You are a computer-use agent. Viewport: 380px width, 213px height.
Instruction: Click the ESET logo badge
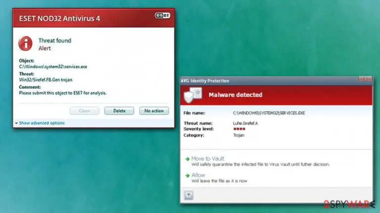tap(162, 15)
